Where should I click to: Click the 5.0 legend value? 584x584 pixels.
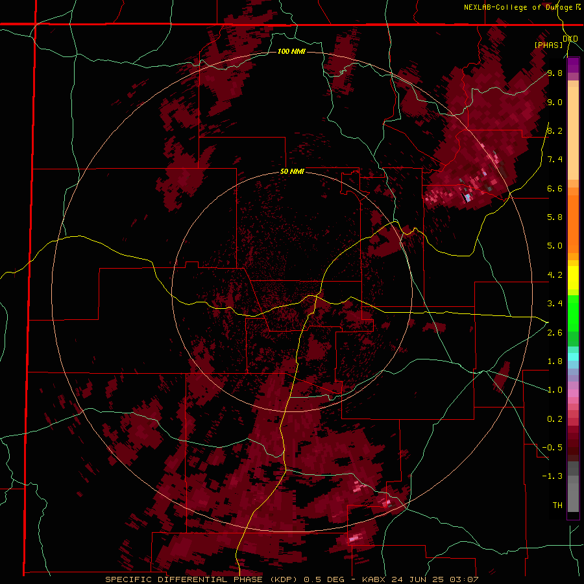555,246
